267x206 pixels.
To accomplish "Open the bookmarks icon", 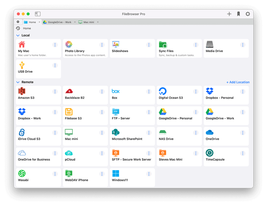I will (x=238, y=14).
